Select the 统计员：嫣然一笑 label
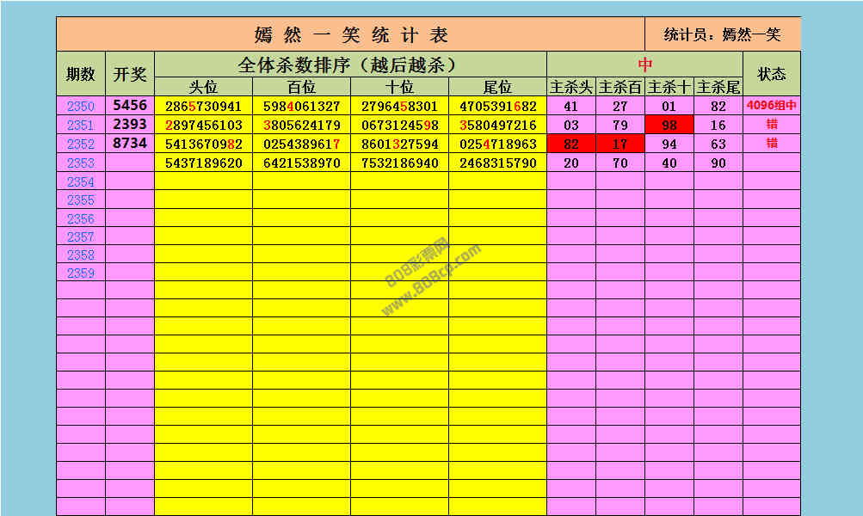This screenshot has width=863, height=516. 723,35
